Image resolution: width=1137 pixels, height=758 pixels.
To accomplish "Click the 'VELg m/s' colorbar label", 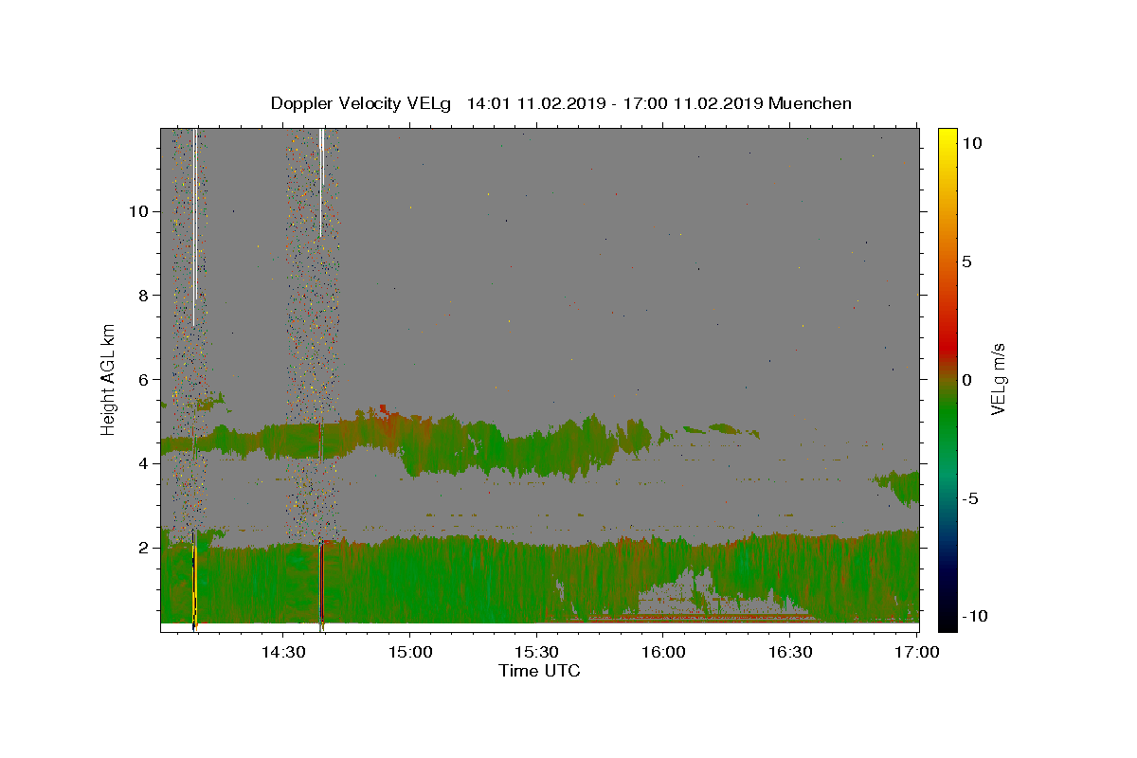I will (x=998, y=379).
